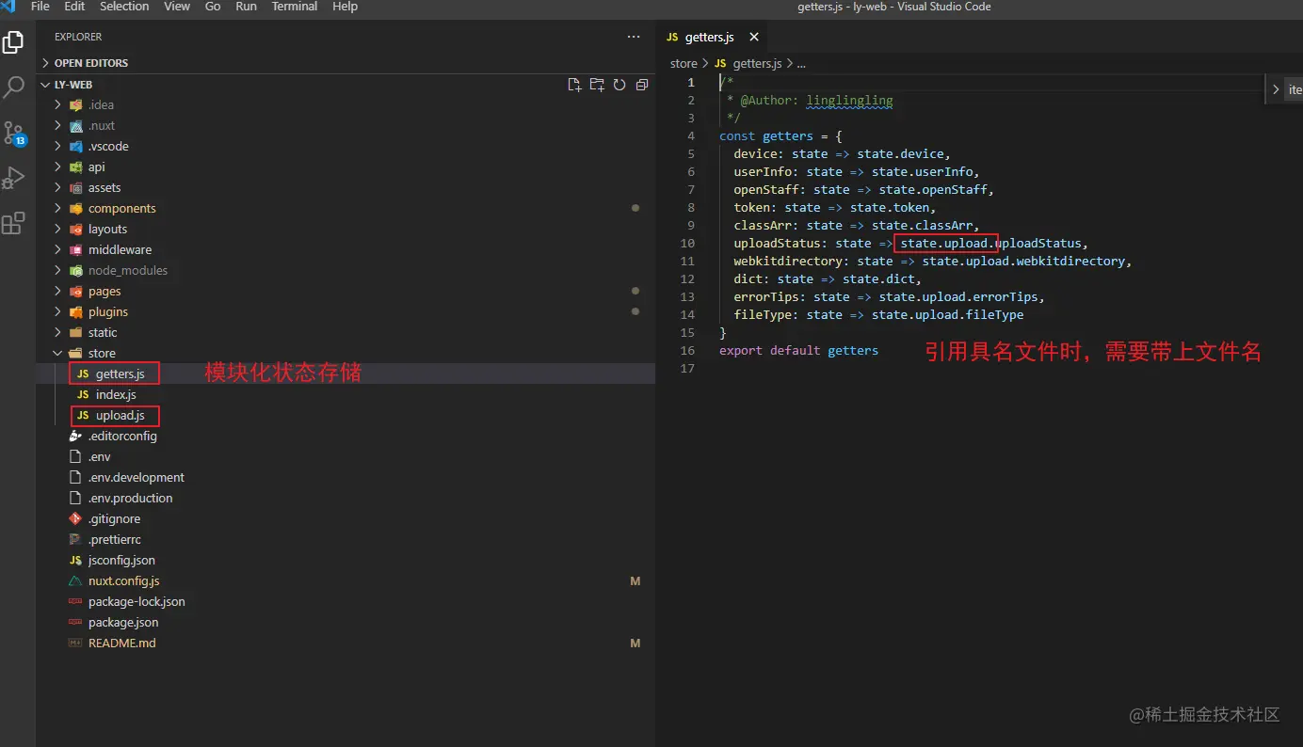Expand the static folder
The image size is (1303, 747).
pos(58,333)
